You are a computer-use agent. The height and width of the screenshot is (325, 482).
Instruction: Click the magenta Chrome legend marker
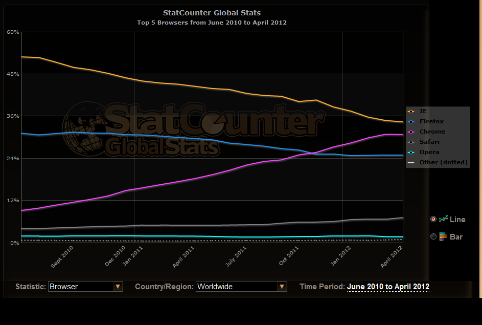pyautogui.click(x=411, y=132)
